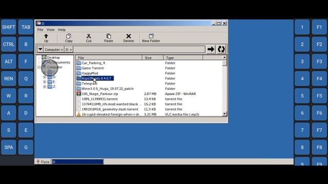
Task: Click the D: taskbar window button
Action: 77,162
